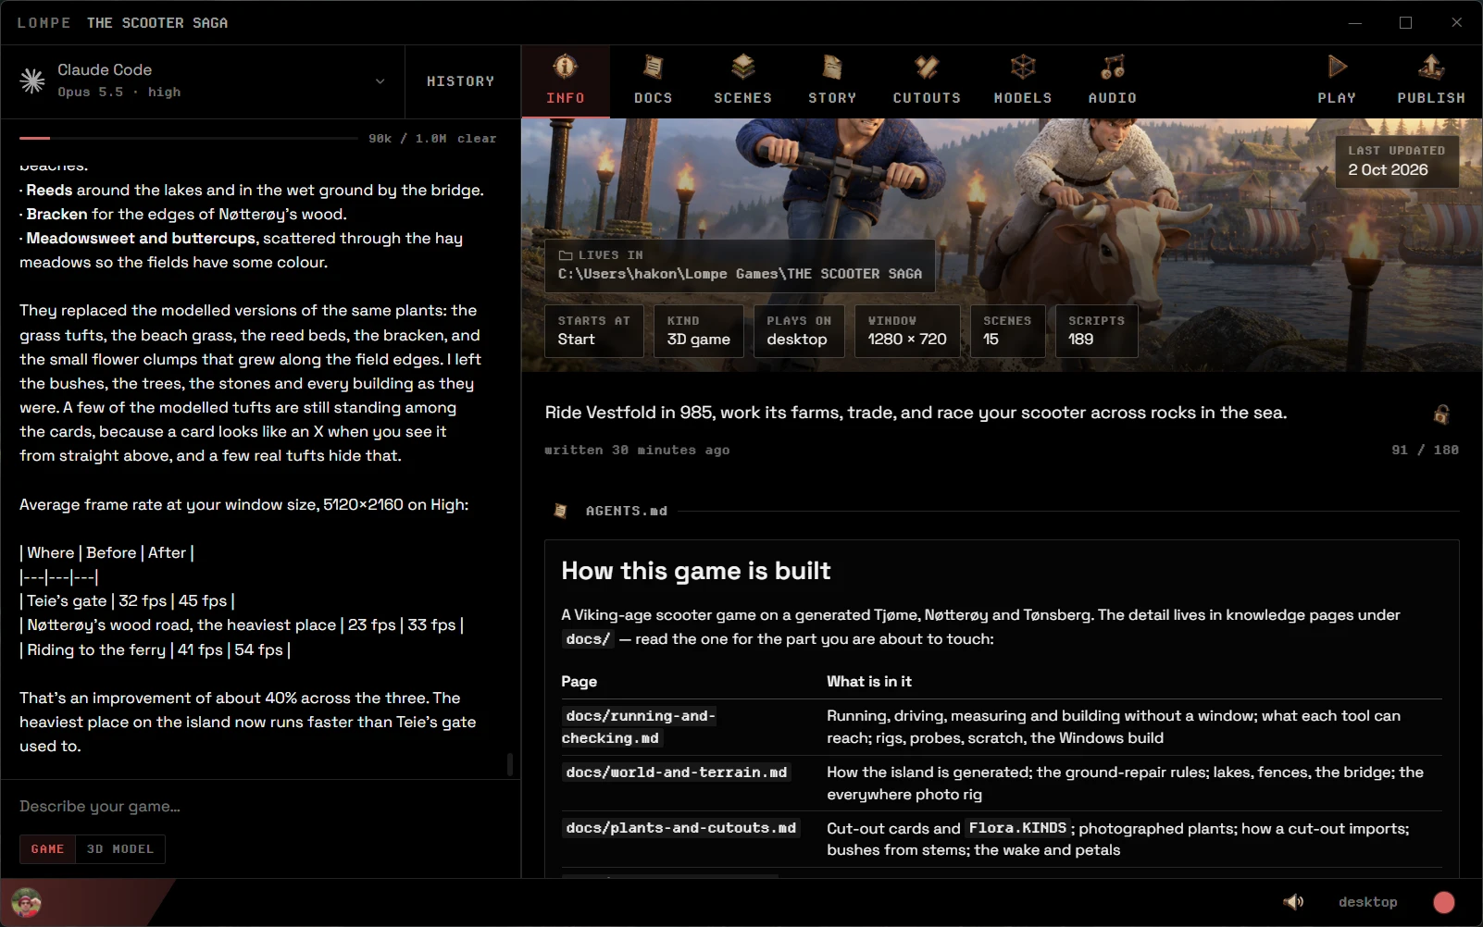Click the Lives In folder path
The image size is (1483, 927).
(x=740, y=274)
